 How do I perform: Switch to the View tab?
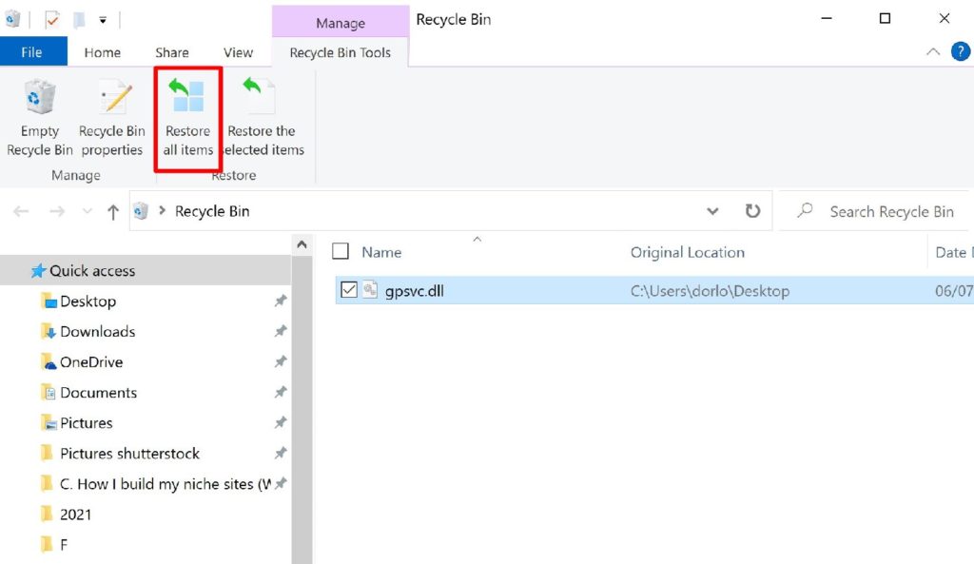coord(238,52)
